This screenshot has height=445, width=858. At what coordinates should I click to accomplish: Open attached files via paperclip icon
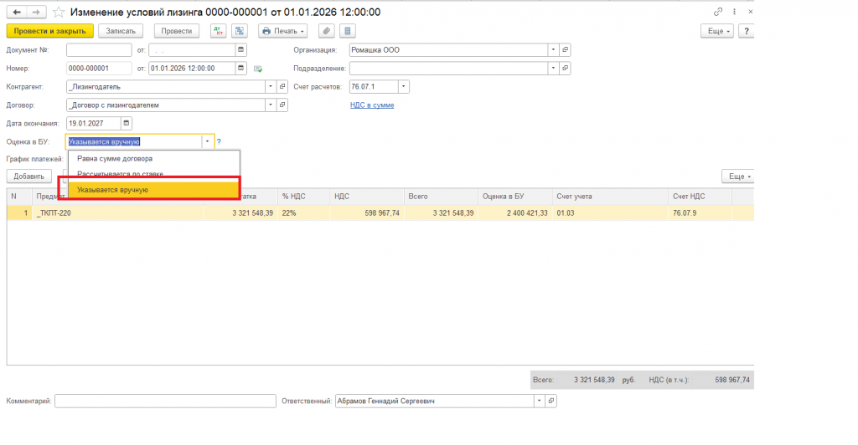click(x=326, y=31)
